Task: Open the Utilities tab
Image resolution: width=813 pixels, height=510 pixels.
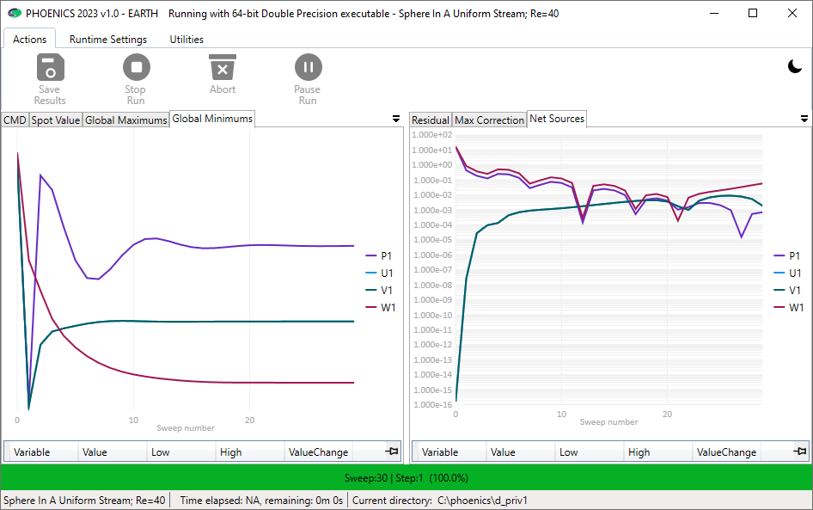Action: point(186,39)
